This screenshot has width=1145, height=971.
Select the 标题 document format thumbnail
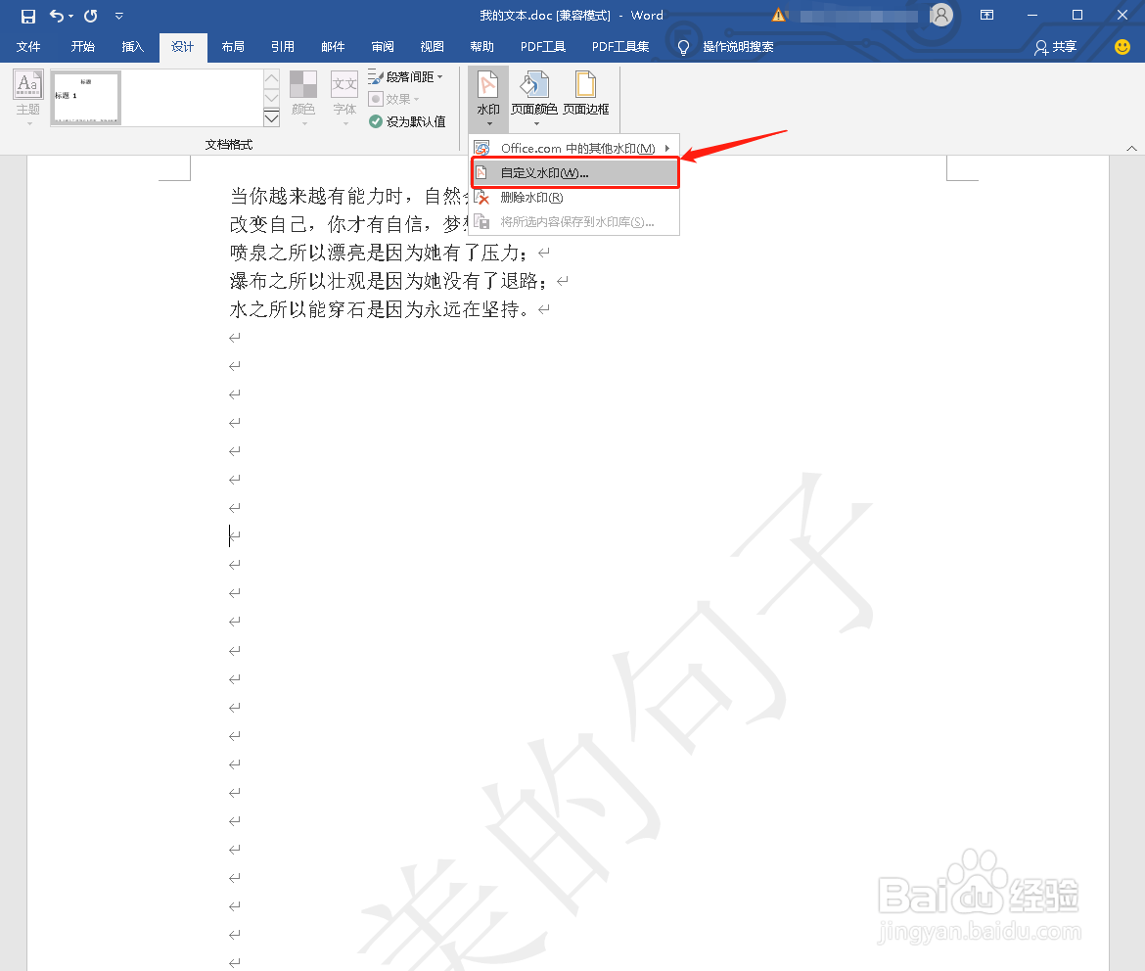(85, 97)
